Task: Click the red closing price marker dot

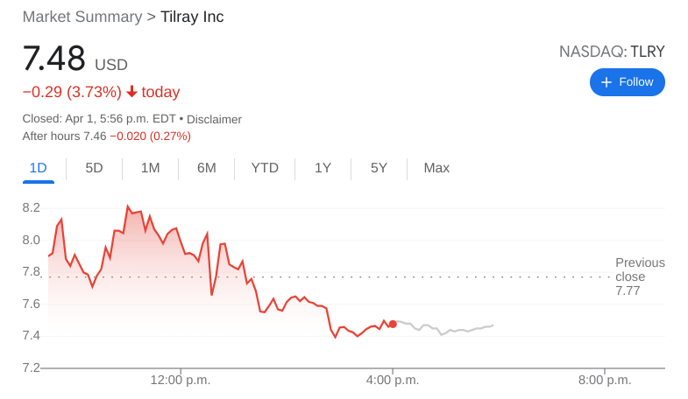Action: point(393,324)
